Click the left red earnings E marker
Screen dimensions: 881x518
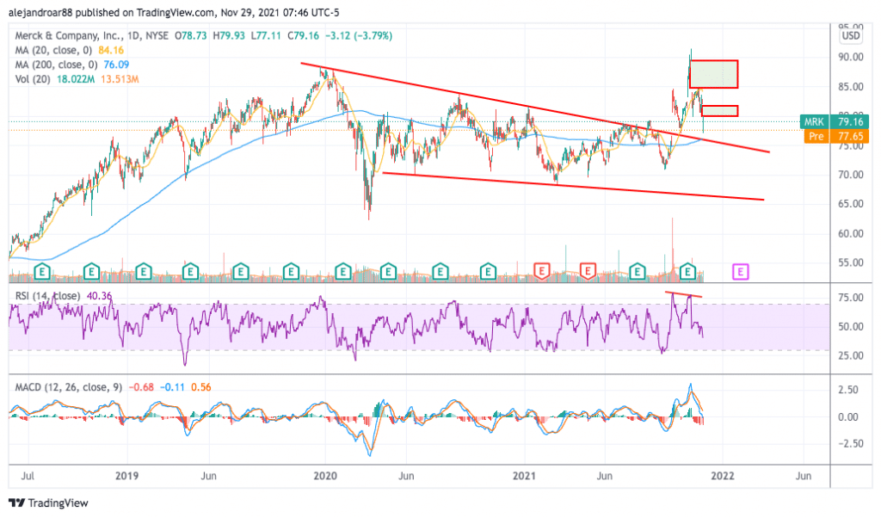click(x=542, y=272)
